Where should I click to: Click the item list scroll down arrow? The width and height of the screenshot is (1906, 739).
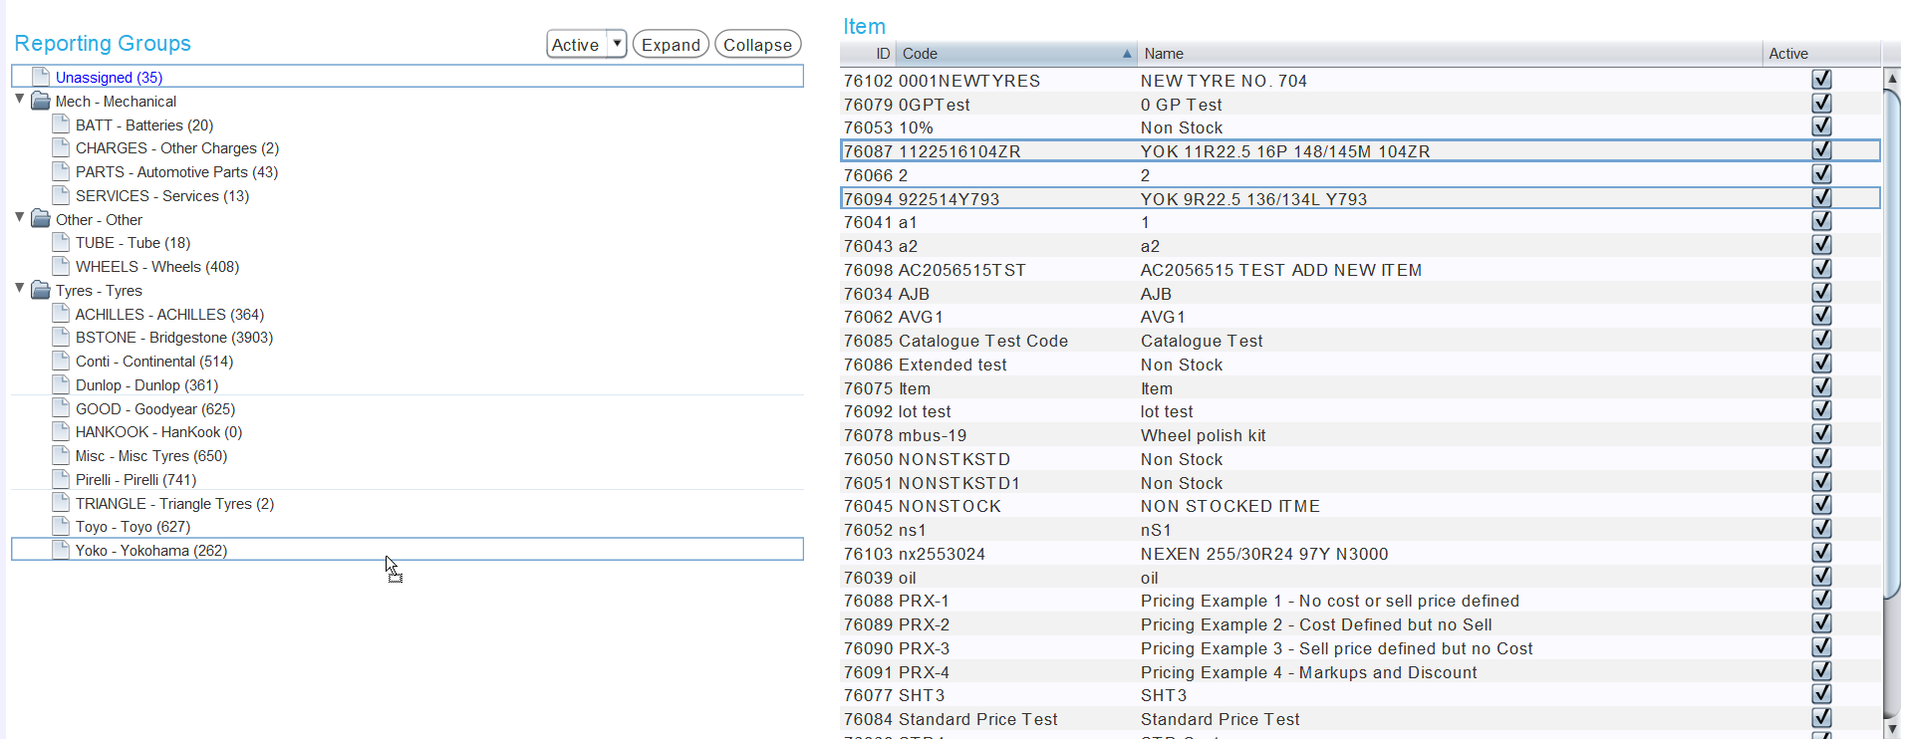pyautogui.click(x=1892, y=729)
